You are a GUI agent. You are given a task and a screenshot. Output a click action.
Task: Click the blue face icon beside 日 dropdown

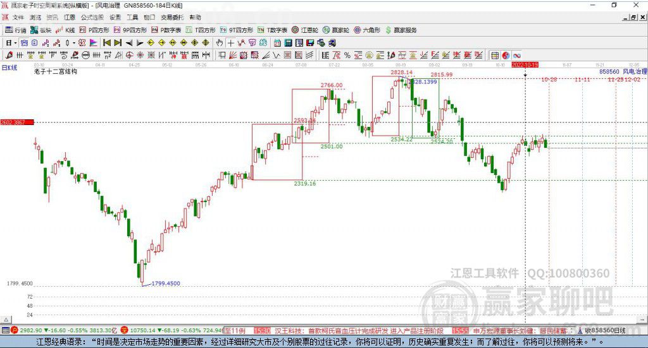[24, 43]
